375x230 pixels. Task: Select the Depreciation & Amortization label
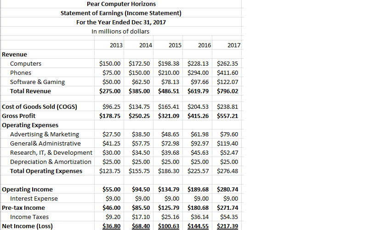tap(51, 162)
